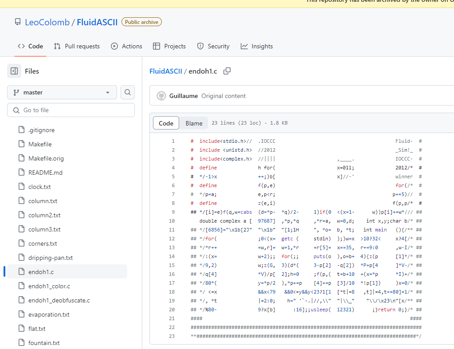The image size is (454, 349).
Task: Click the play icon beside Actions
Action: click(x=114, y=46)
